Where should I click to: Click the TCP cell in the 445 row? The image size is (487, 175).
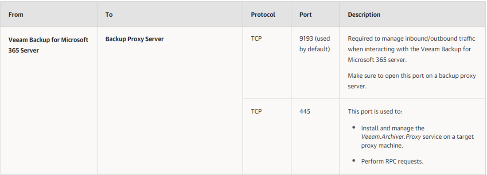(256, 111)
